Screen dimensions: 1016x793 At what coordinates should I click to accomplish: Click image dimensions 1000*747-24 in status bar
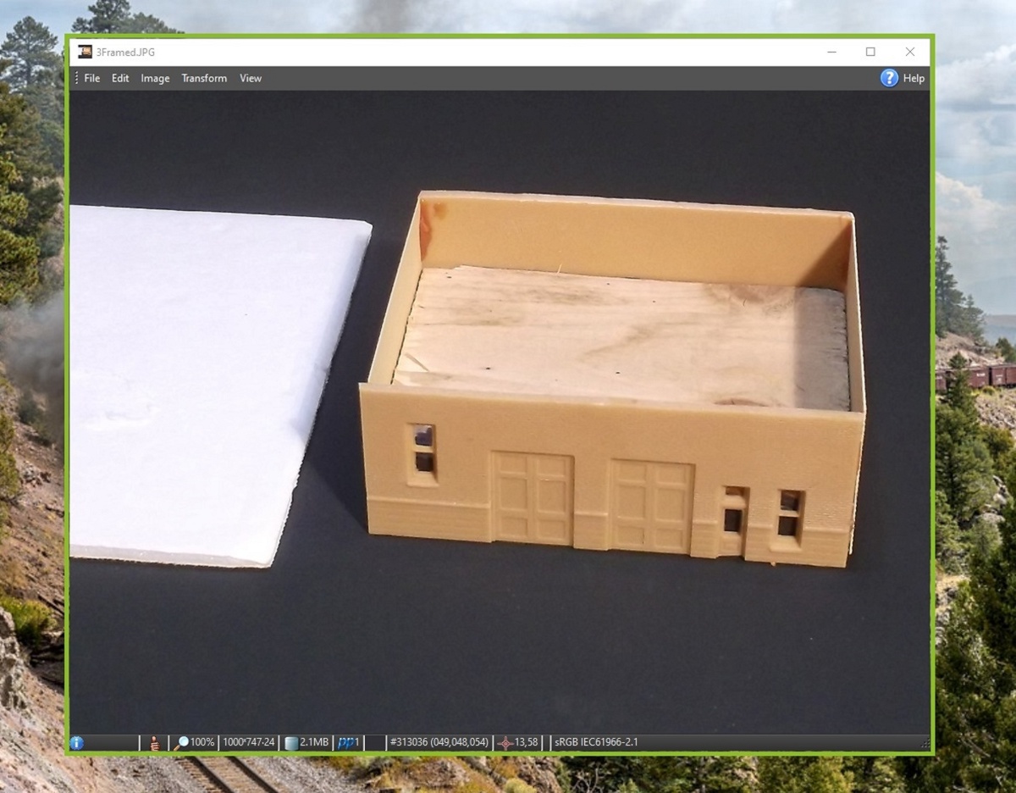coord(248,743)
